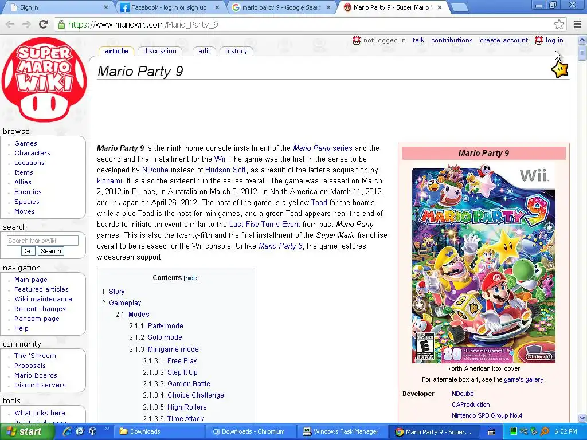This screenshot has width=587, height=440.
Task: Select the article wiki tab
Action: pyautogui.click(x=116, y=51)
